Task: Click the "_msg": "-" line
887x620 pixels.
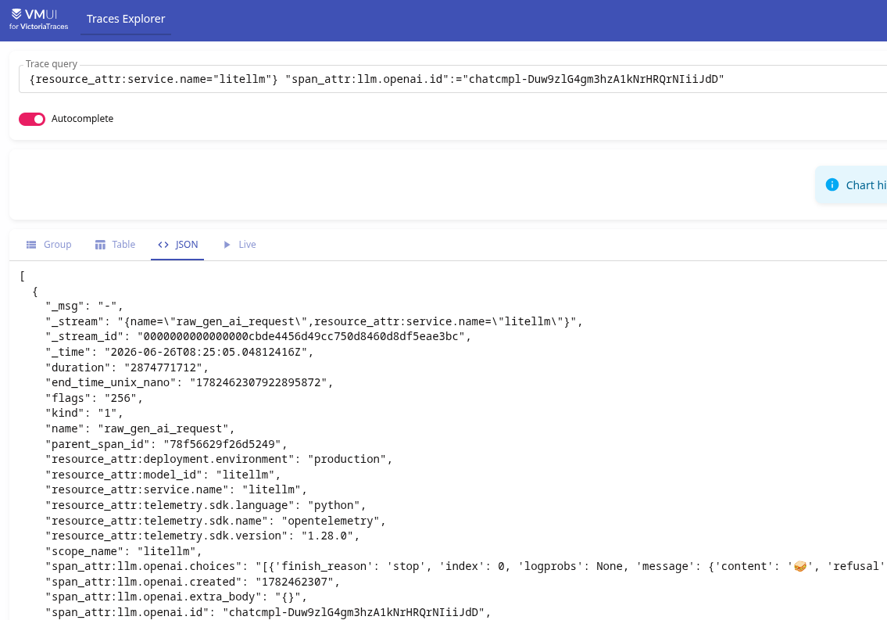Action: pos(84,306)
